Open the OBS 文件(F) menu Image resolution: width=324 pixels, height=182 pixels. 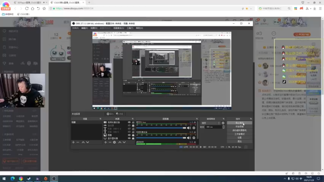click(75, 28)
